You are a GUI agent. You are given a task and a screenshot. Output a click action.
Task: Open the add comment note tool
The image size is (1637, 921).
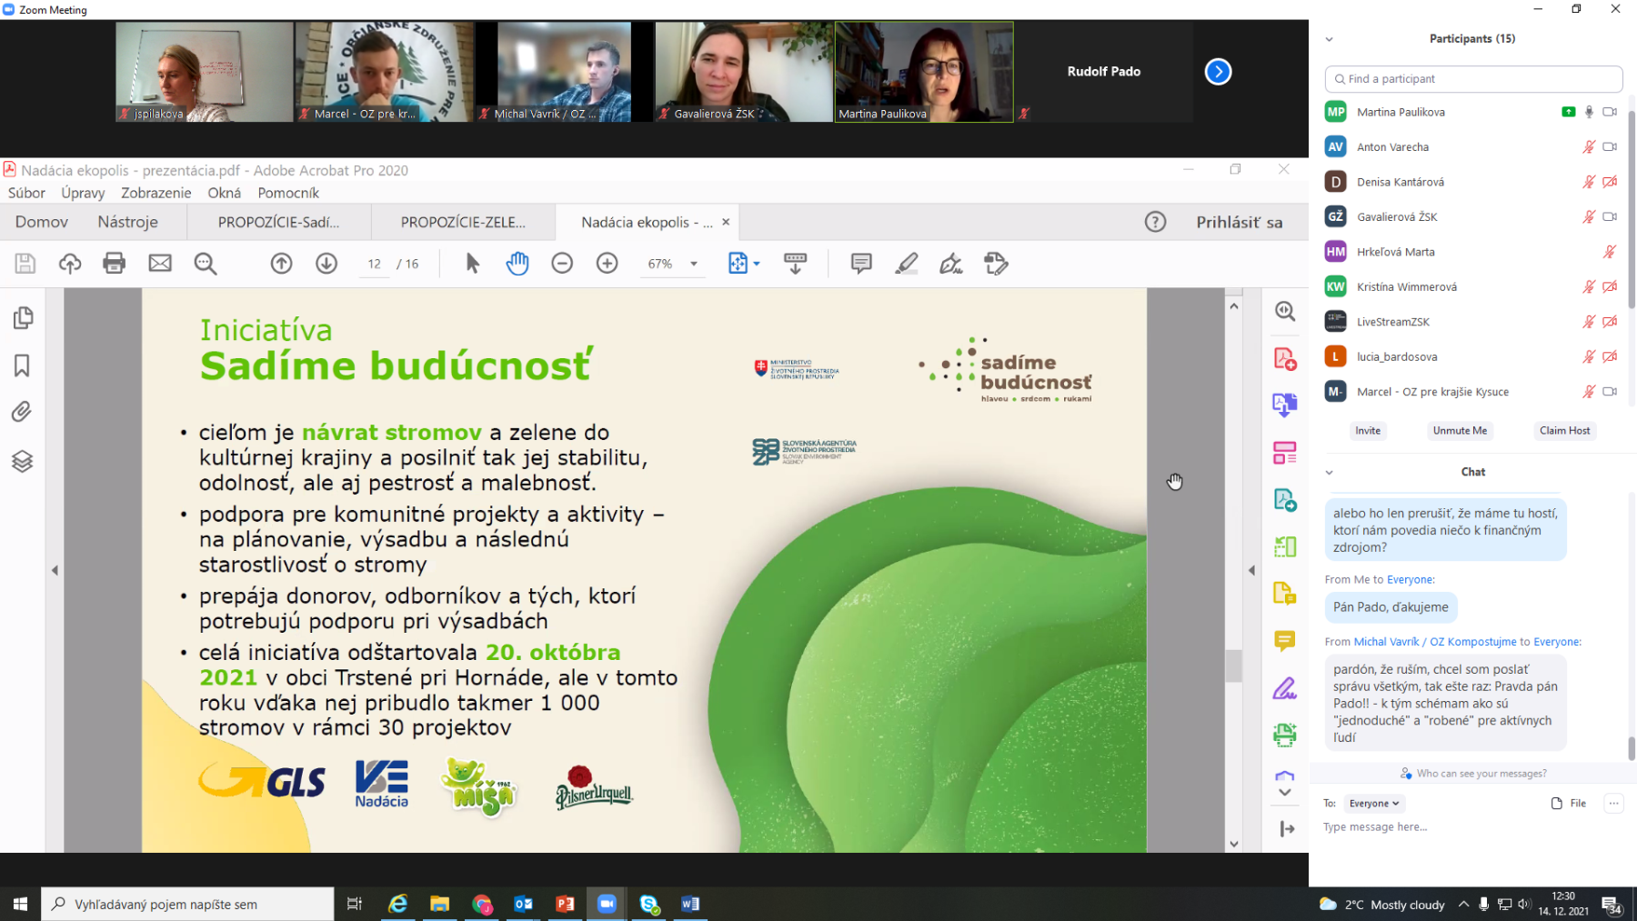point(860,264)
